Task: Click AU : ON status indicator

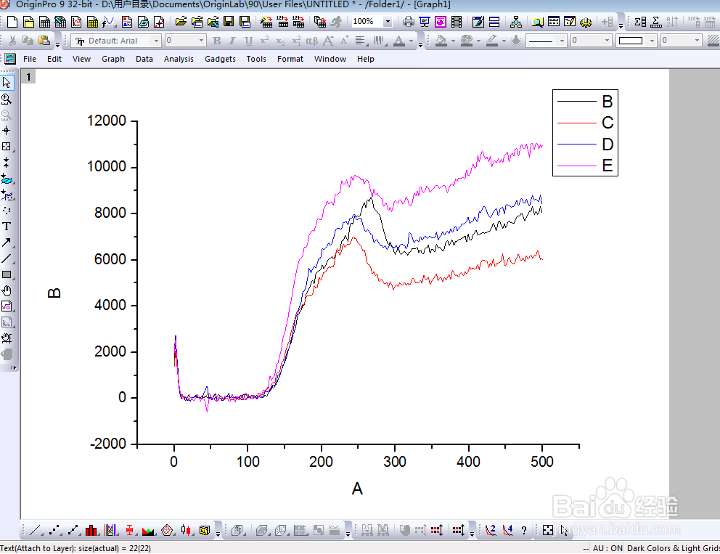Action: point(607,548)
